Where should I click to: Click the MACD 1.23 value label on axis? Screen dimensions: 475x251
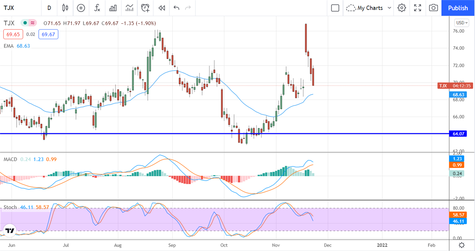pyautogui.click(x=458, y=159)
